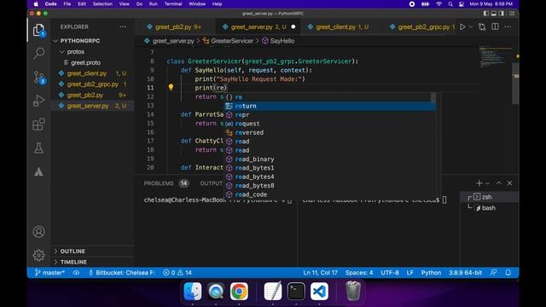Open greet_pb2.py in explorer
The height and width of the screenshot is (307, 546).
point(93,95)
